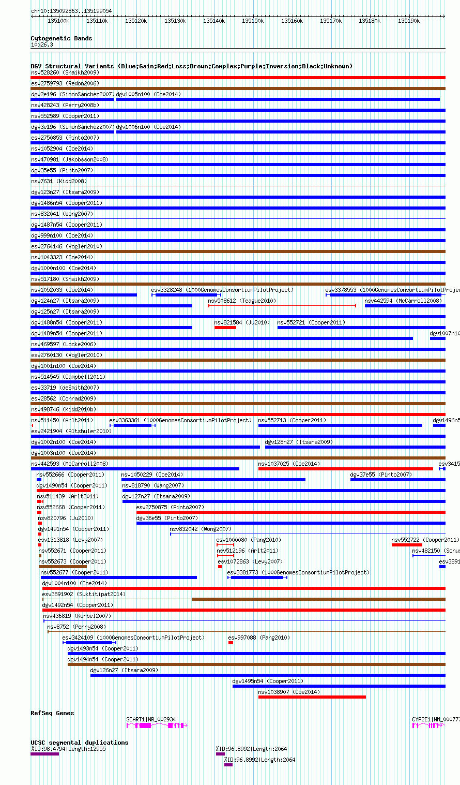Click the 135190k ruler tick label

[x=409, y=21]
